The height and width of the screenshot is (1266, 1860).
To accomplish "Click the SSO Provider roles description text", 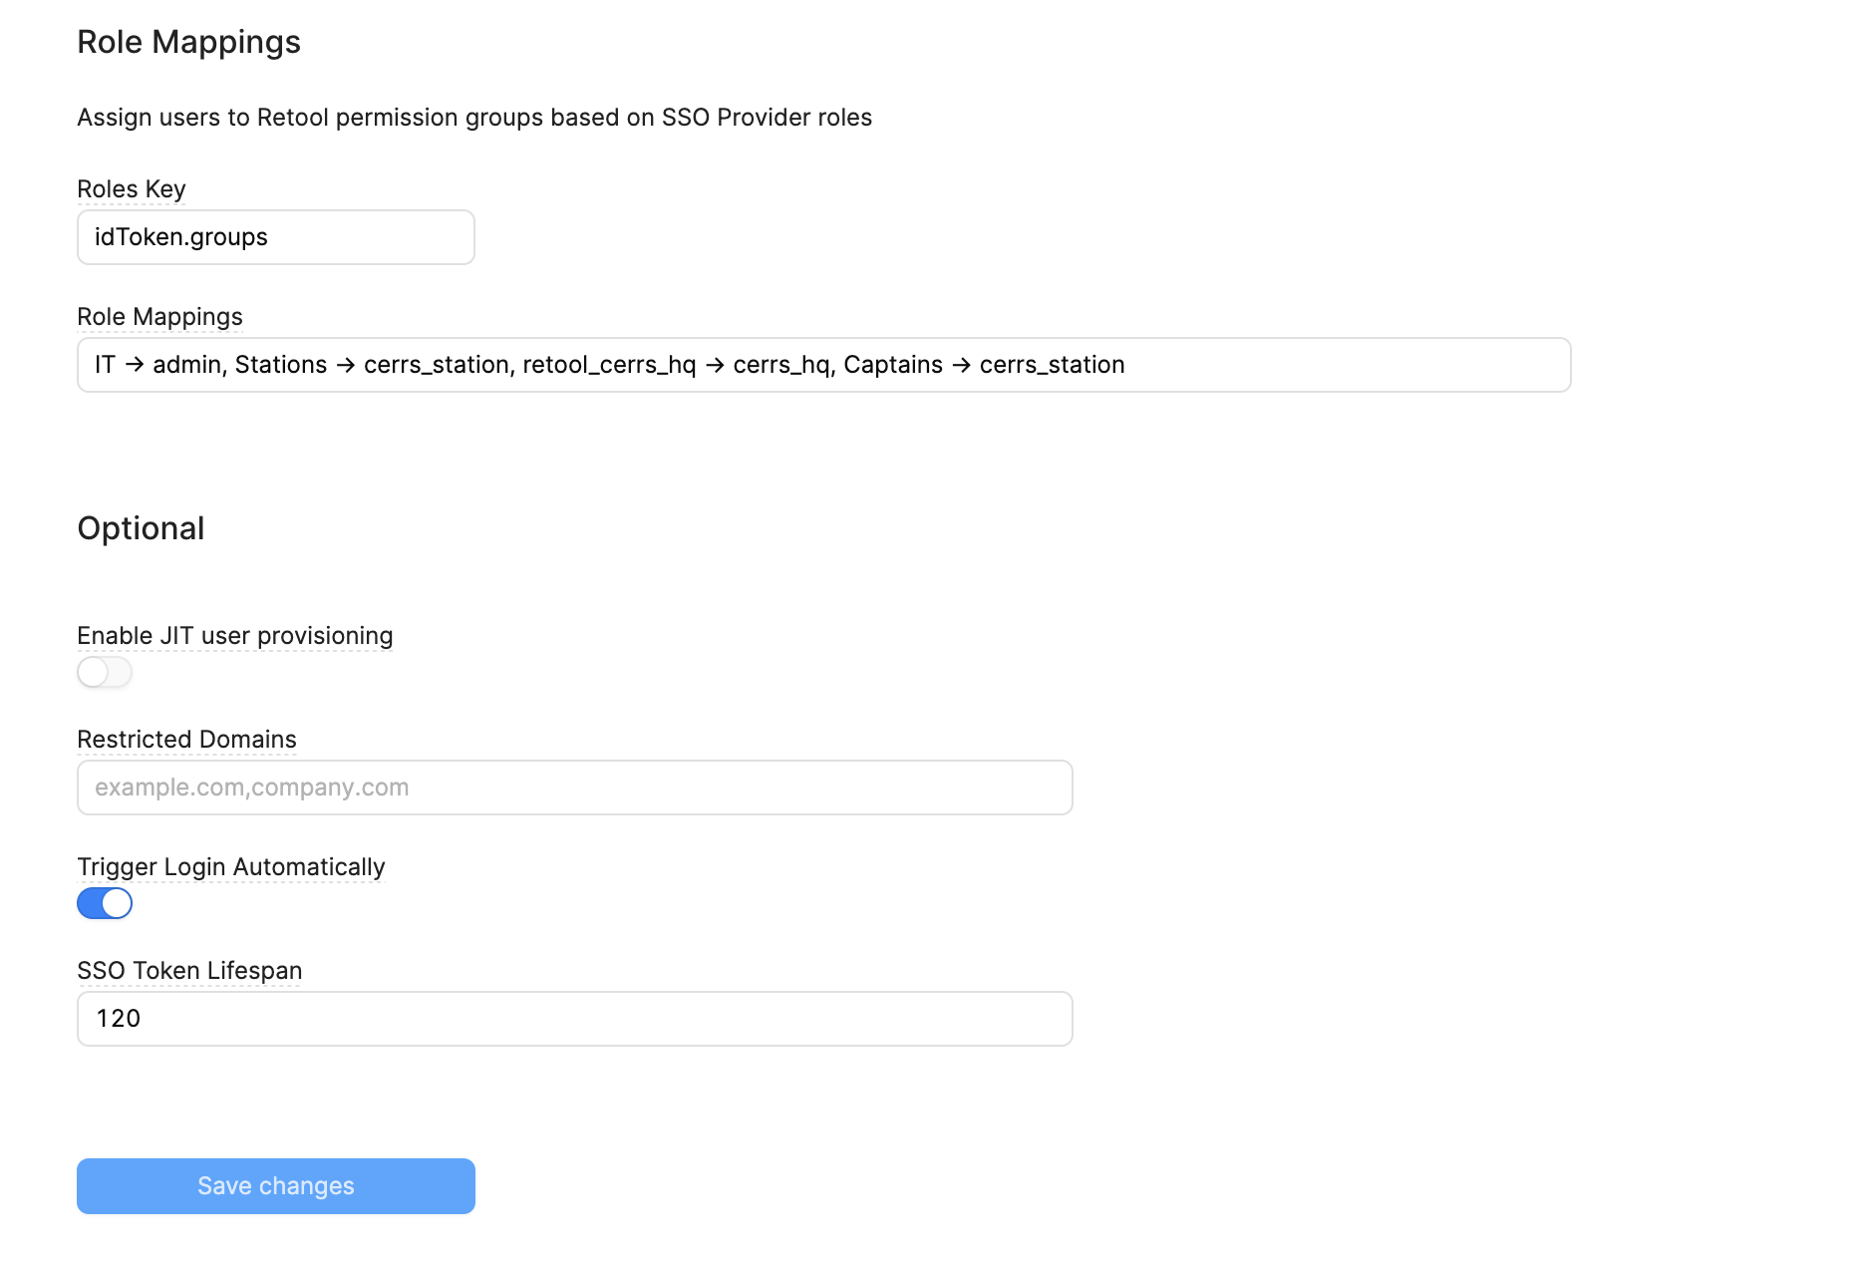I will point(474,118).
